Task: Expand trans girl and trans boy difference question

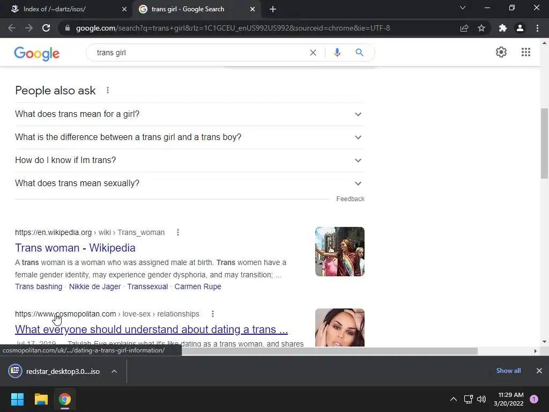Action: [190, 137]
